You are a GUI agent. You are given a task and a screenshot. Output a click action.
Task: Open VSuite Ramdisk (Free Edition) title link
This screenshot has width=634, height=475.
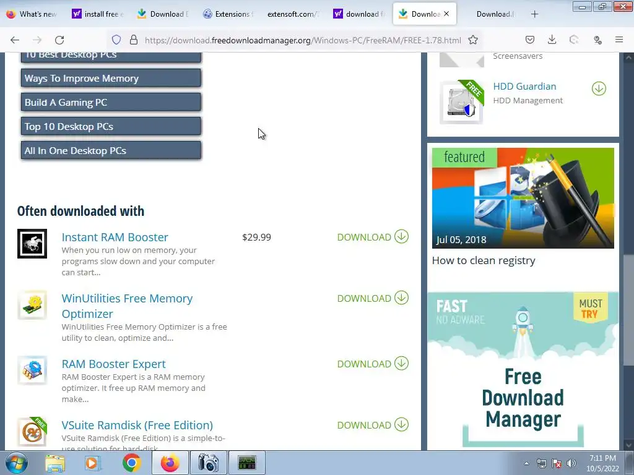pos(137,426)
